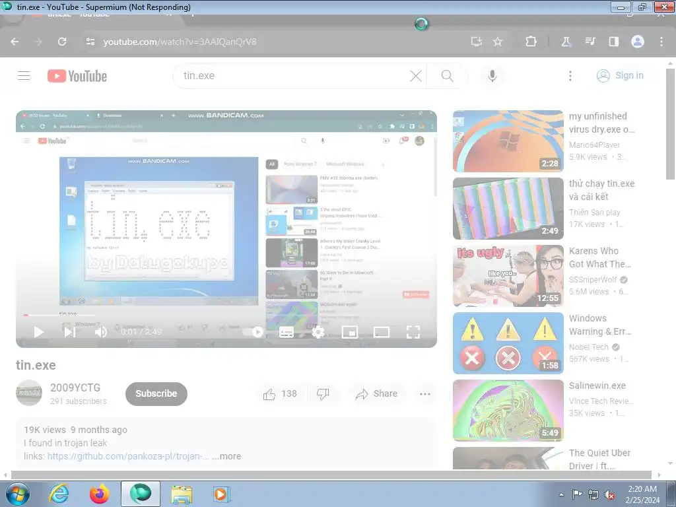Install app icon in address bar
The height and width of the screenshot is (507, 676).
click(476, 42)
